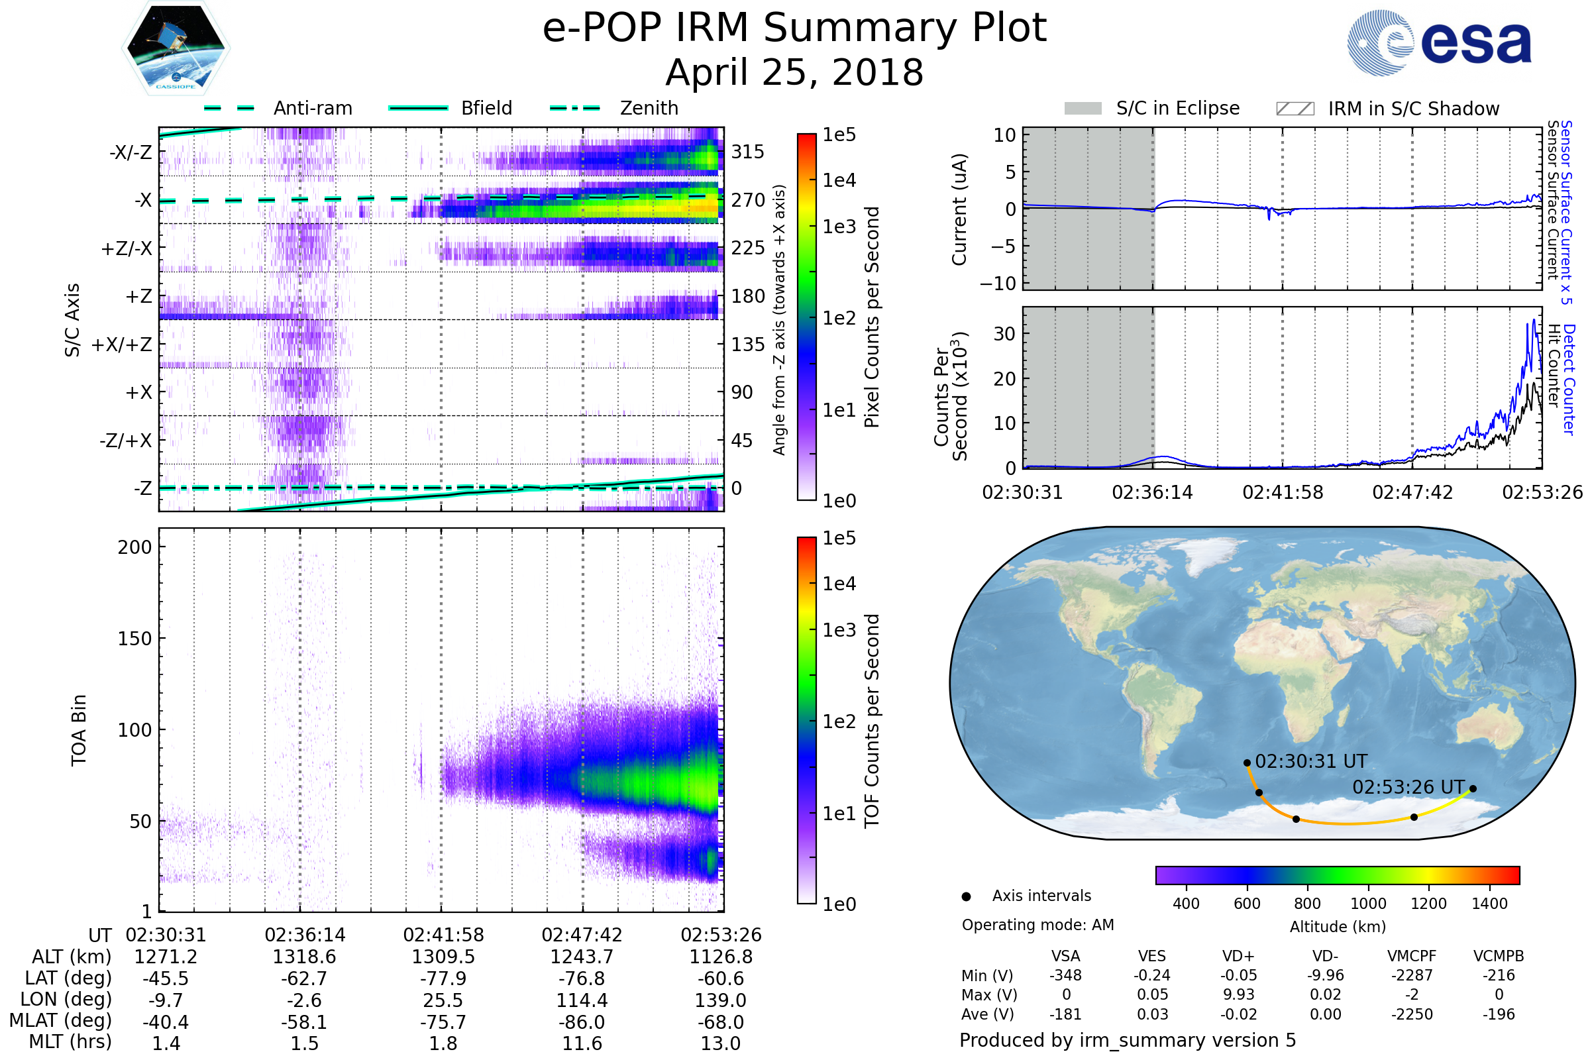Viewport: 1590px width, 1060px height.
Task: Click the VMCPF column header
Action: point(1412,957)
